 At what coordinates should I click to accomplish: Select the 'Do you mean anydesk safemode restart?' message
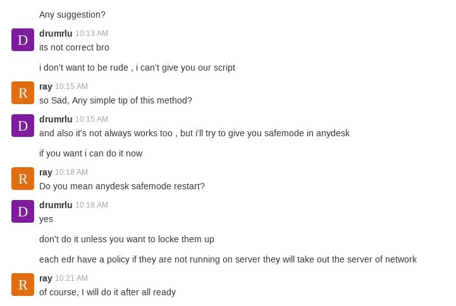[x=122, y=186]
